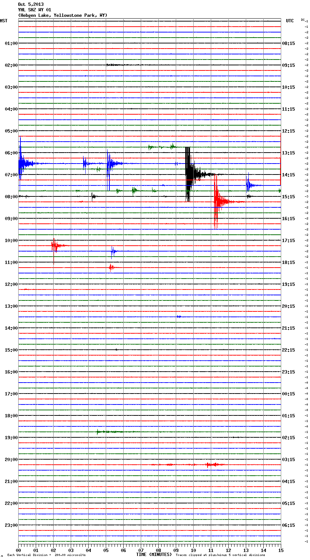This screenshot has width=310, height=560.
Task: Click the 'DC' column header
Action: point(303,20)
